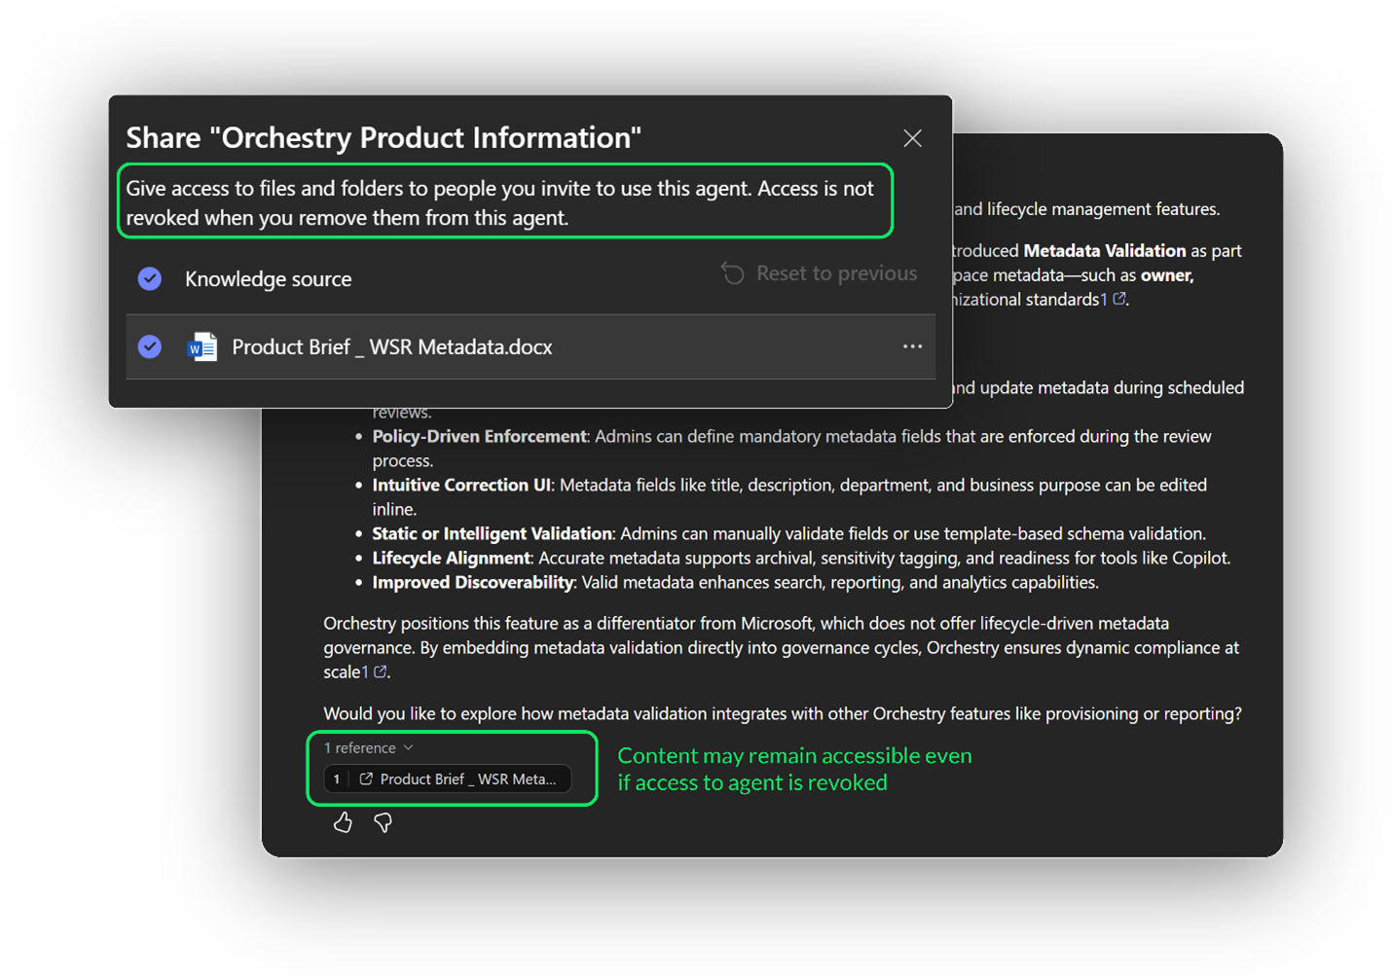The height and width of the screenshot is (979, 1392).
Task: Give thumbs up feedback on the response
Action: click(x=343, y=822)
